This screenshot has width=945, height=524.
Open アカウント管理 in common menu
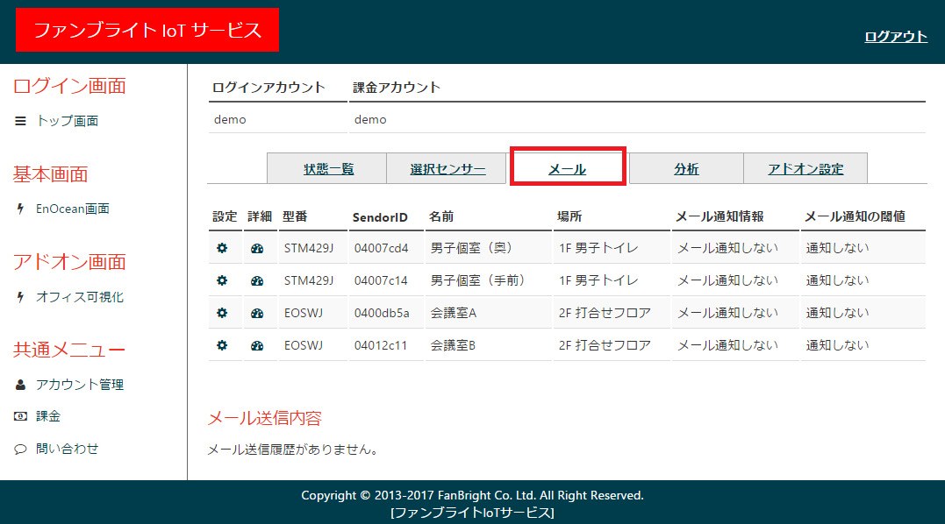pos(79,385)
